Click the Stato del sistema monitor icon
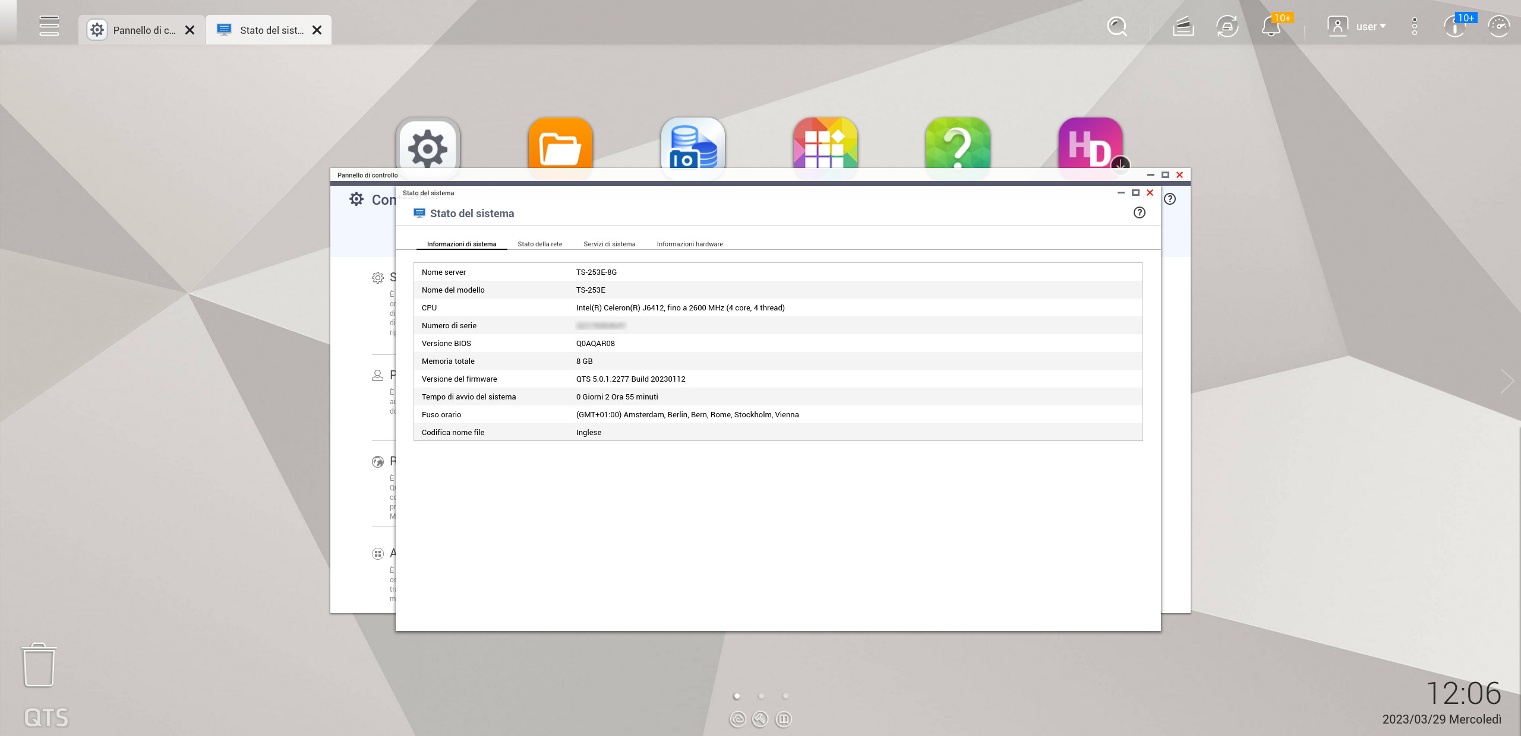This screenshot has width=1521, height=736. coord(419,213)
